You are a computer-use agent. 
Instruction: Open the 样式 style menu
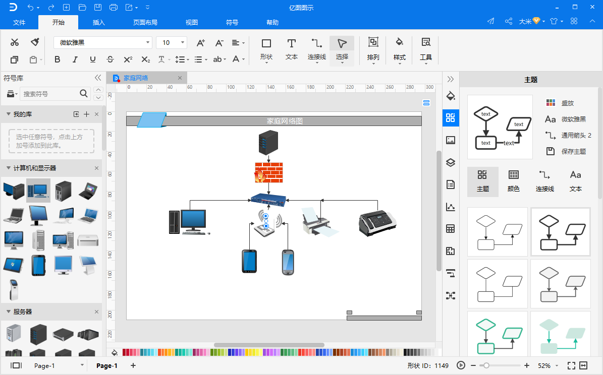400,51
